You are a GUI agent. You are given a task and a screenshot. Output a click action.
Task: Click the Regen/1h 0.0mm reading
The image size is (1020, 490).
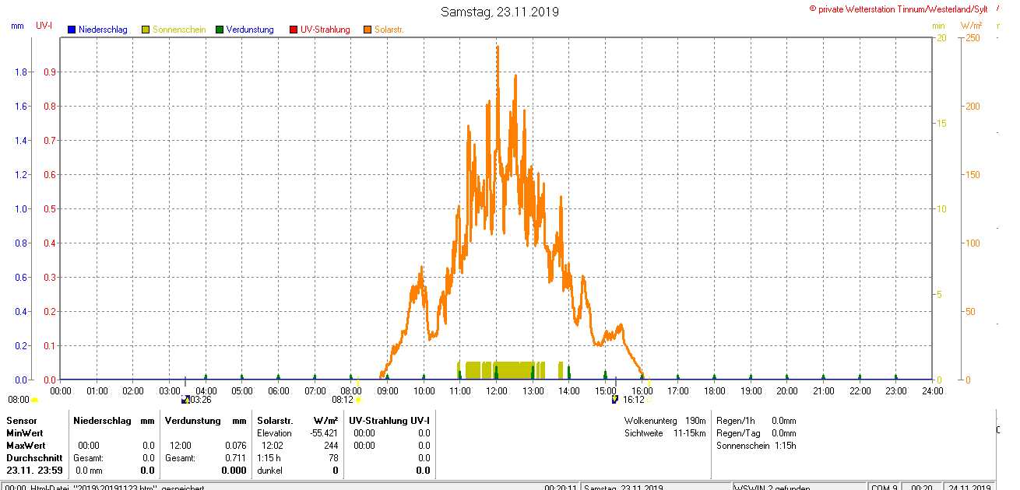[x=756, y=421]
